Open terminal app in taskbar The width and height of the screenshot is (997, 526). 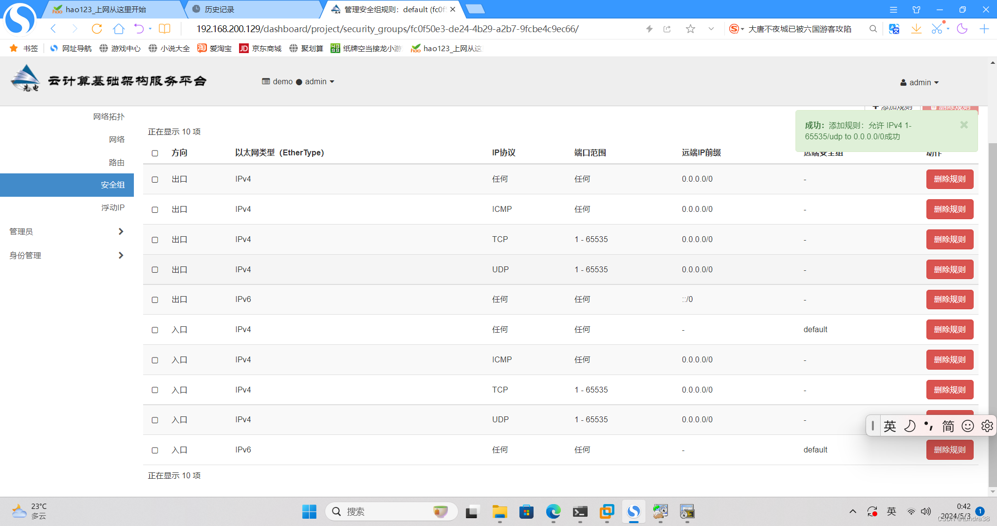click(580, 511)
